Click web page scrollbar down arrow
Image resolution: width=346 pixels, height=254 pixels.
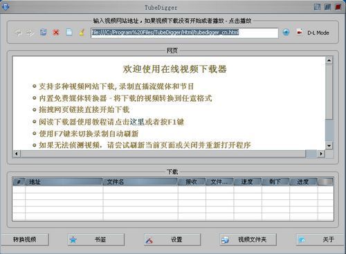329,145
